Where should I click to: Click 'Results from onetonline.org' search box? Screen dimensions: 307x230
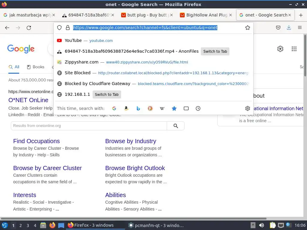click(x=89, y=126)
